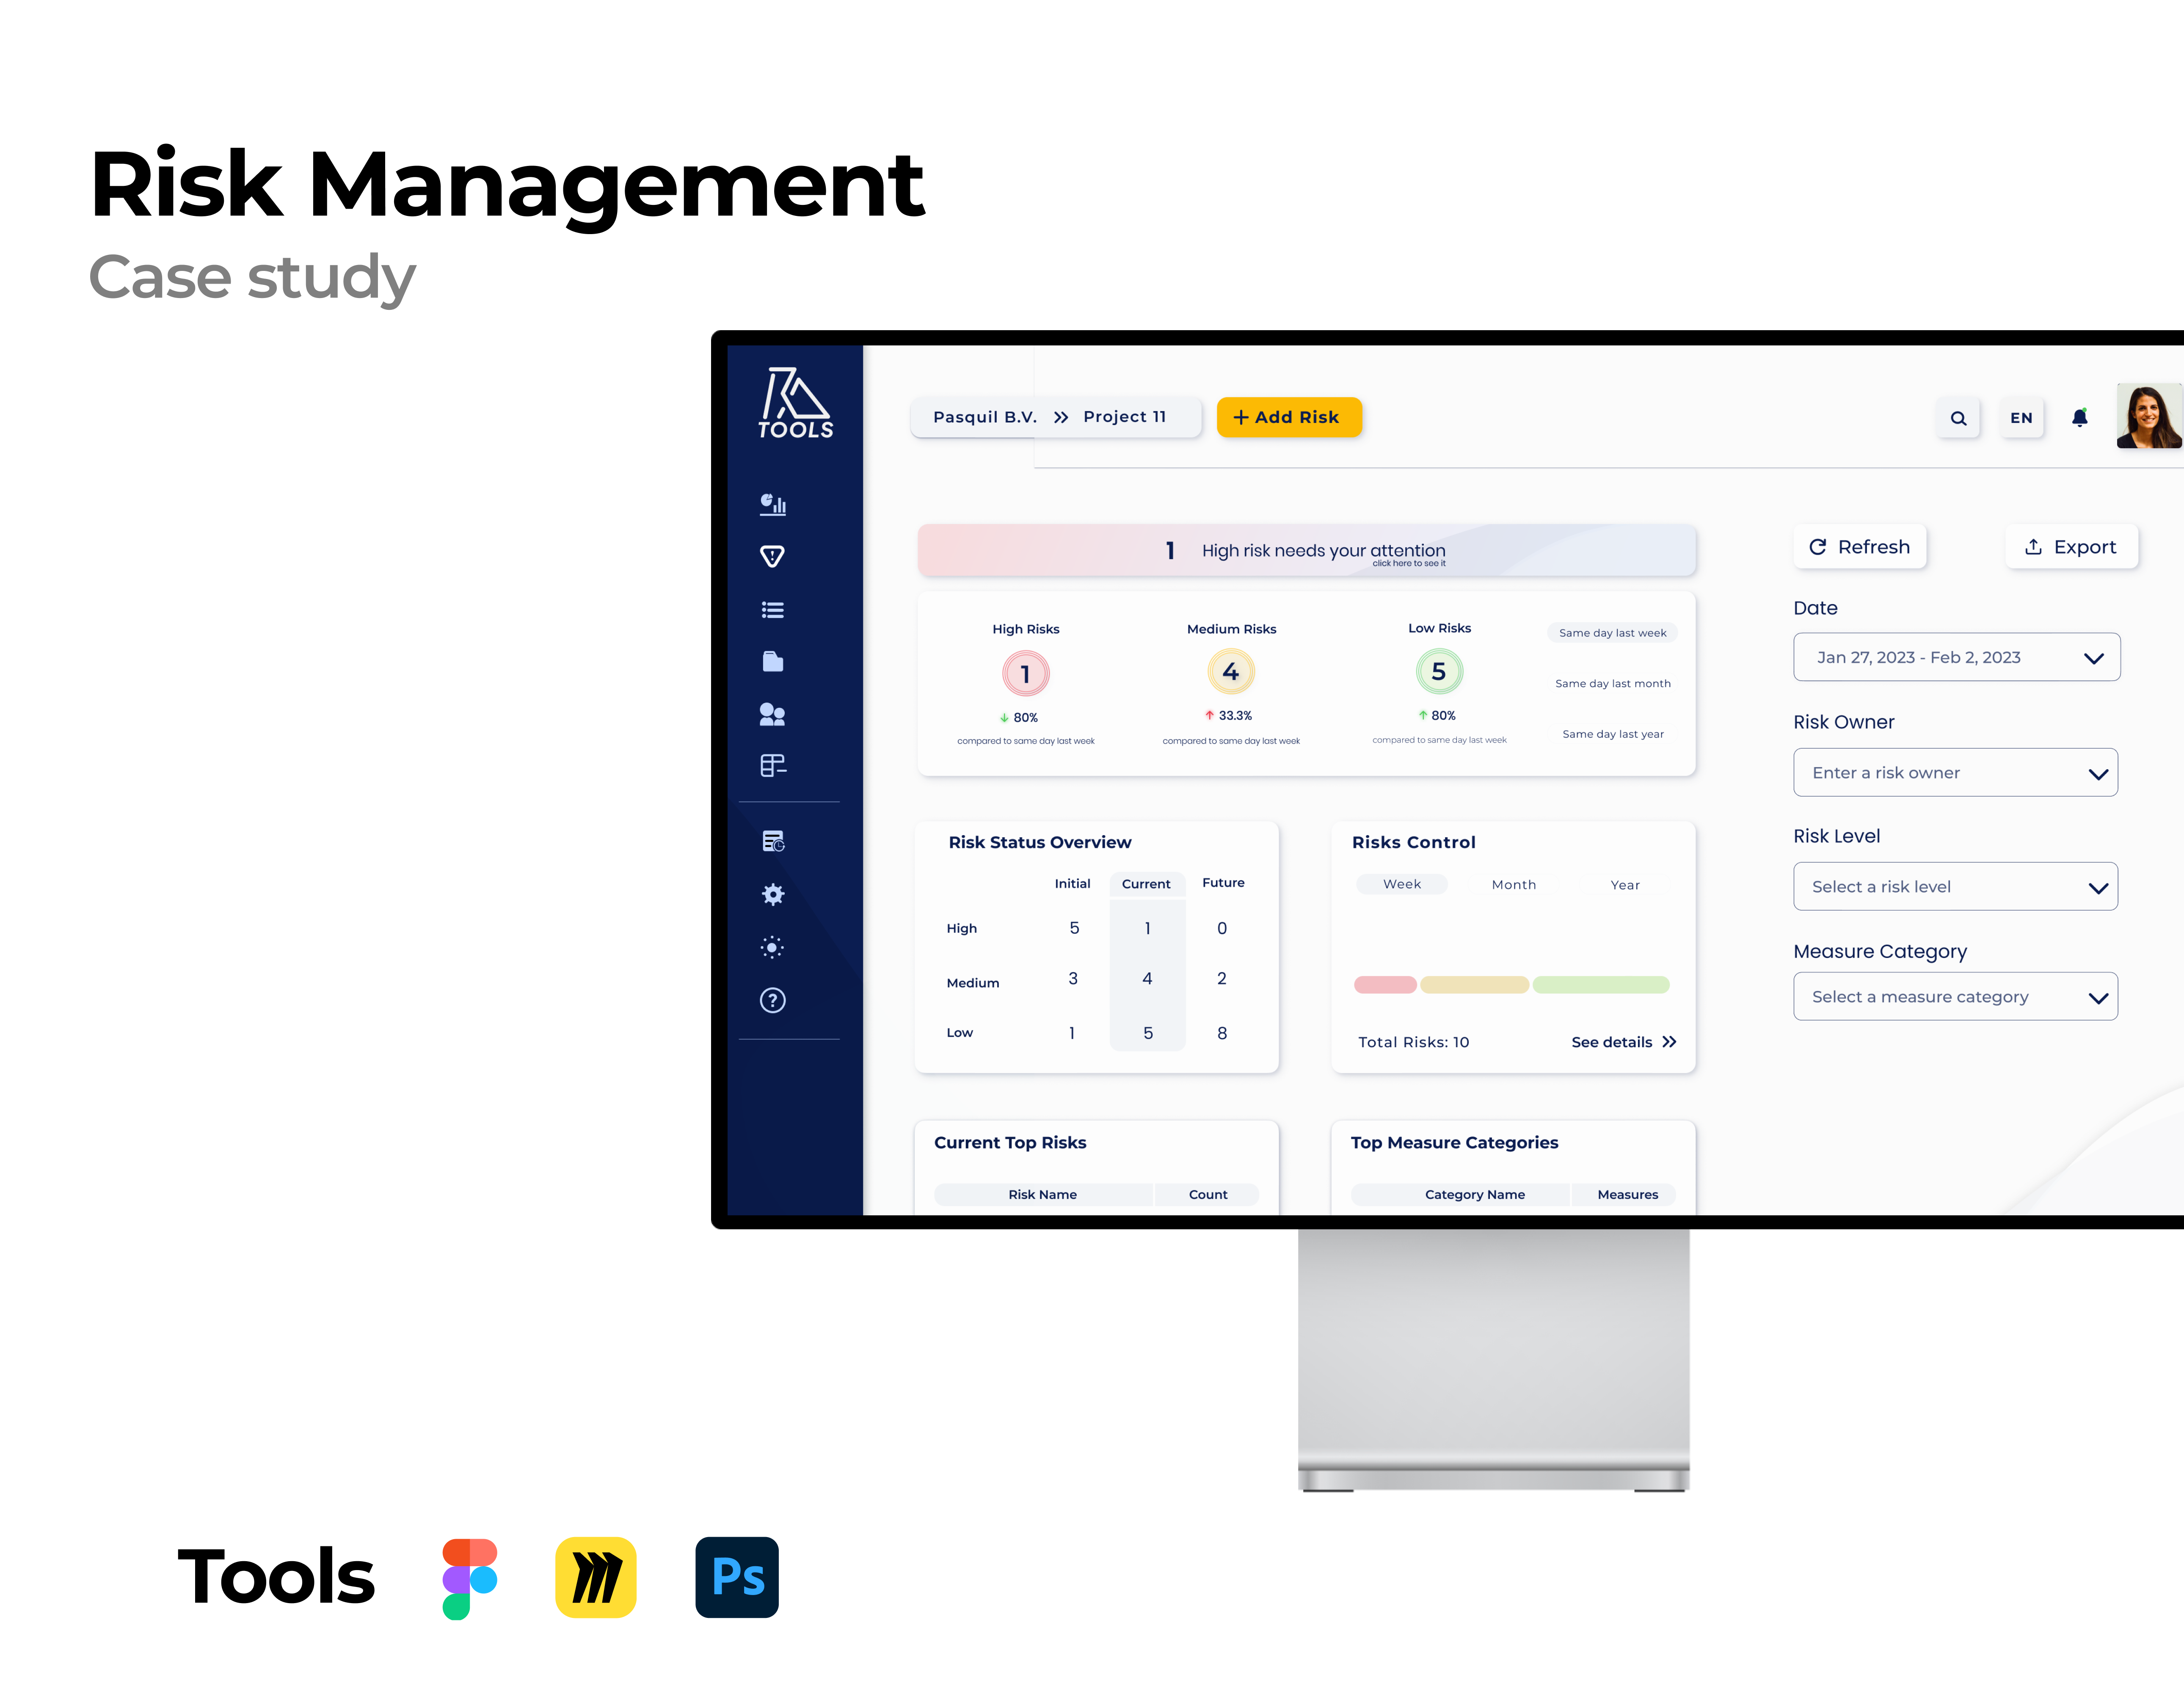Open the risk list icon in sidebar
Screen dimensions: 2184x1703
(x=772, y=610)
